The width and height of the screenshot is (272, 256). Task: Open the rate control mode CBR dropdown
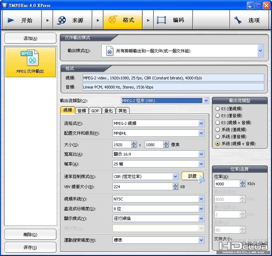(x=176, y=177)
